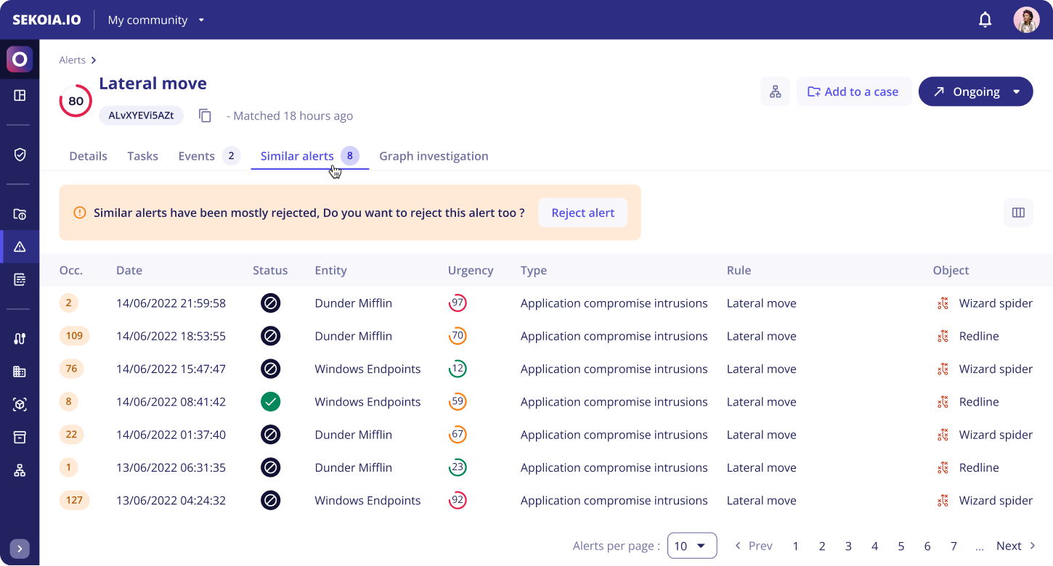Screen dimensions: 1053x566
Task: Click the copy icon beside the alert ID
Action: pyautogui.click(x=205, y=115)
